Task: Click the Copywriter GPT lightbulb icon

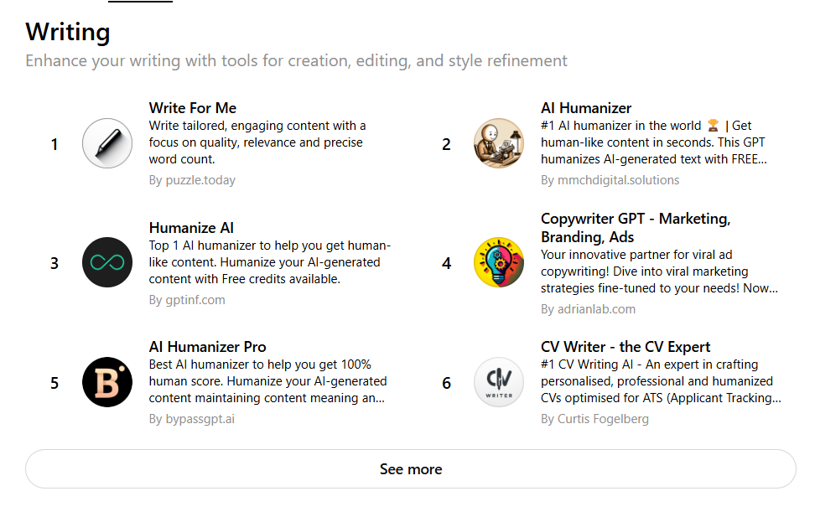Action: point(498,262)
